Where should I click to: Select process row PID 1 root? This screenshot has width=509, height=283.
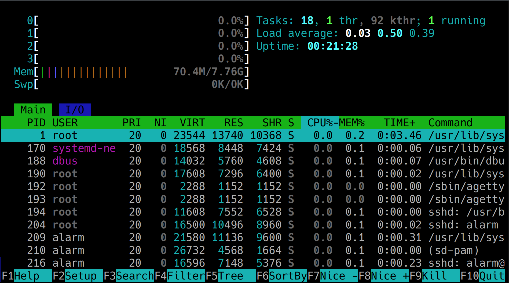pos(253,135)
